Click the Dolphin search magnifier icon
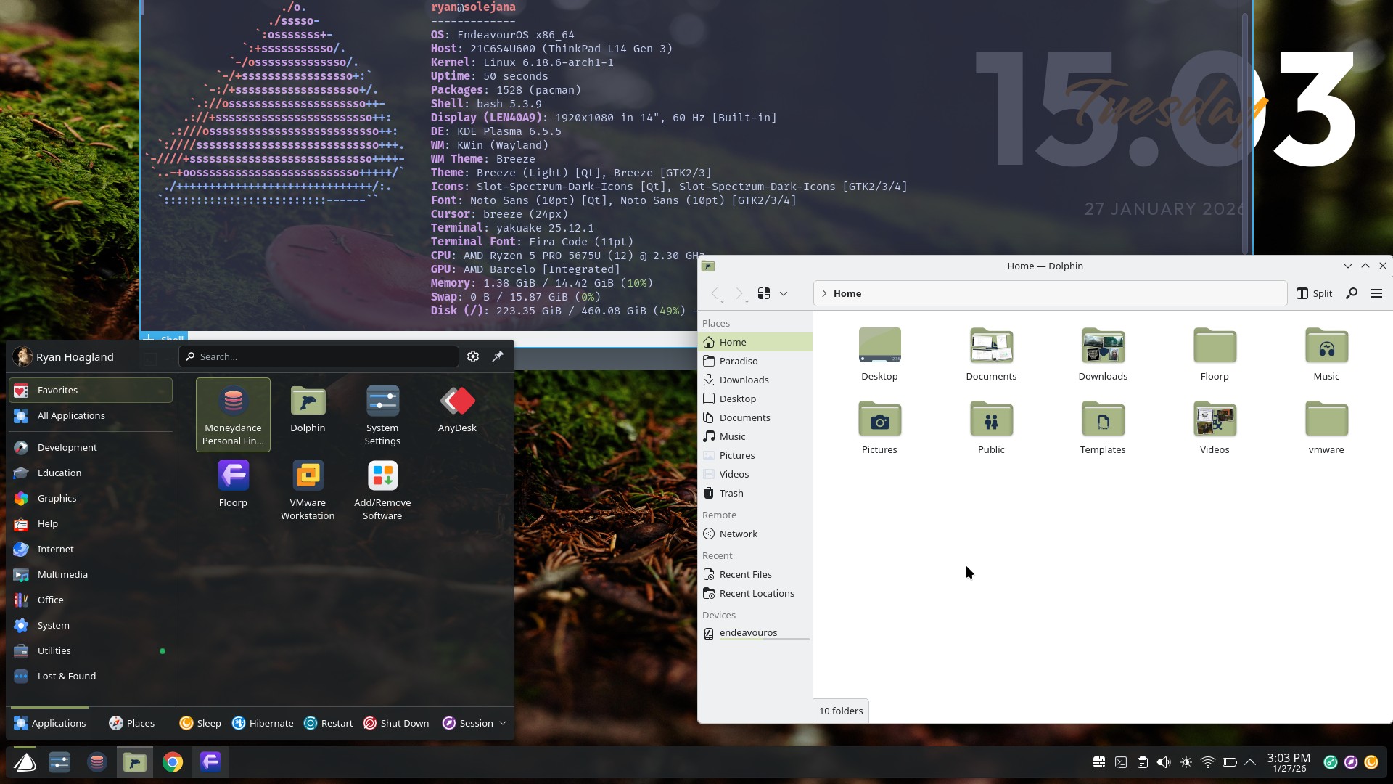The width and height of the screenshot is (1393, 784). [x=1352, y=293]
